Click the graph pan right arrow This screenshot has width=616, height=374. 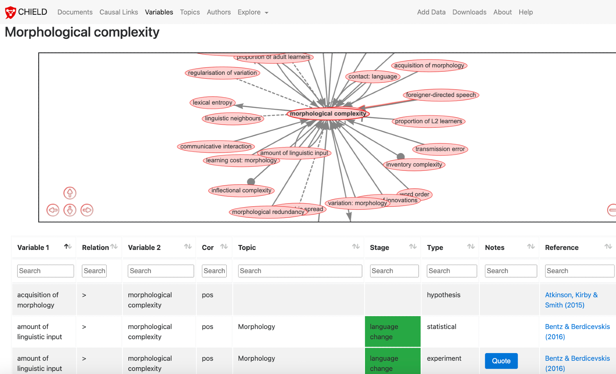coord(87,210)
